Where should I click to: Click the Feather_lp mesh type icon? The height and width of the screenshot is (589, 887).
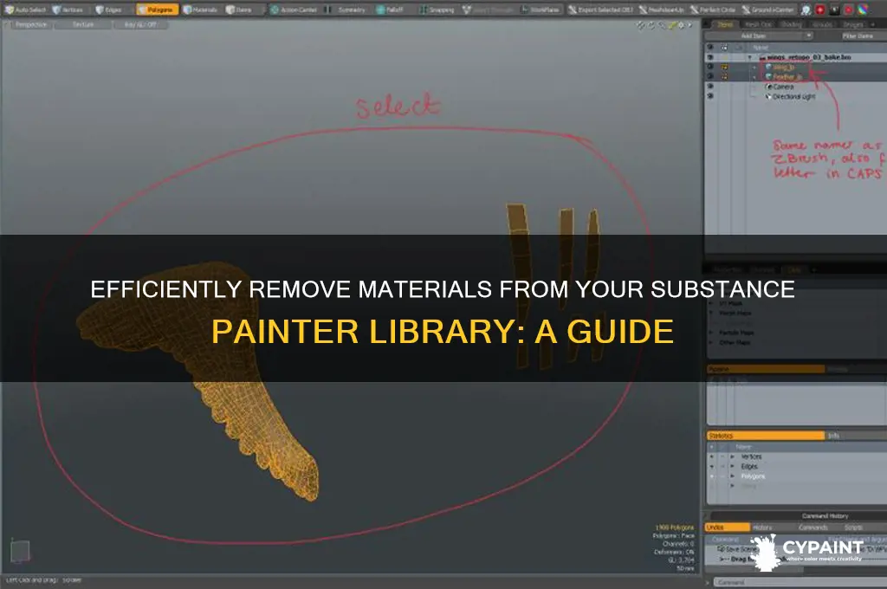[768, 76]
